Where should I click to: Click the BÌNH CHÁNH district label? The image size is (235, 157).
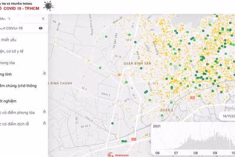click(61, 83)
